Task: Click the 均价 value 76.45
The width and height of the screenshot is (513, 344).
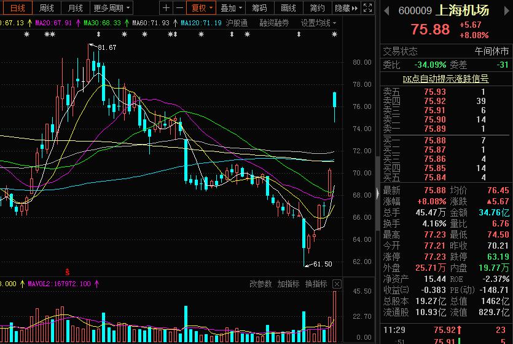Action: pos(498,190)
